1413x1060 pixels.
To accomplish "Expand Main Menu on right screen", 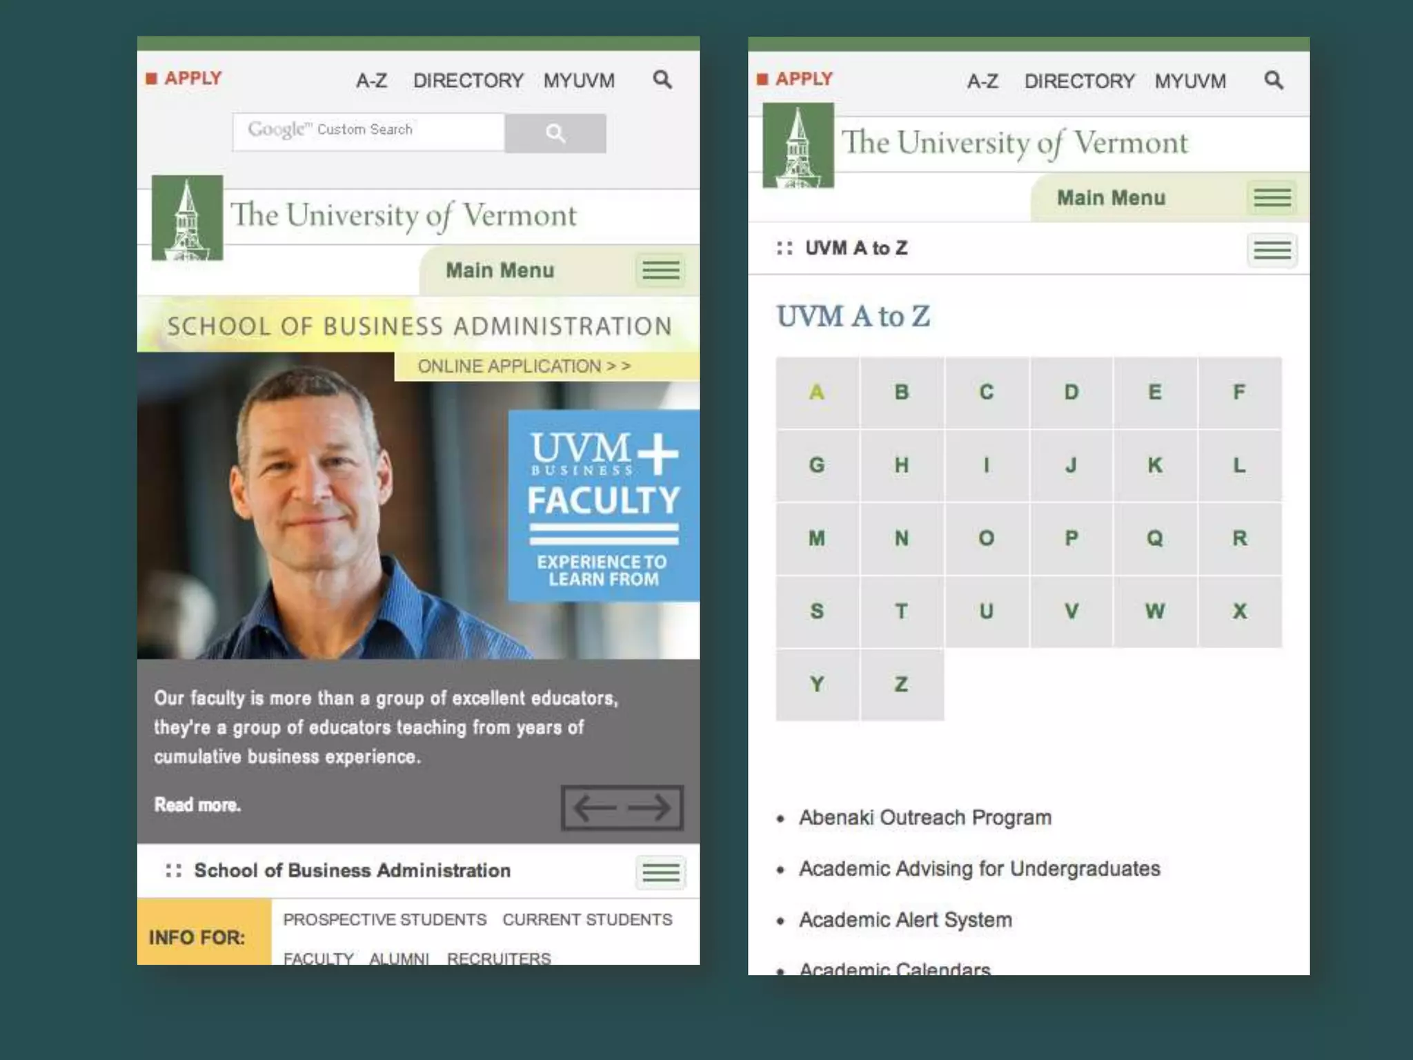I will [1272, 198].
